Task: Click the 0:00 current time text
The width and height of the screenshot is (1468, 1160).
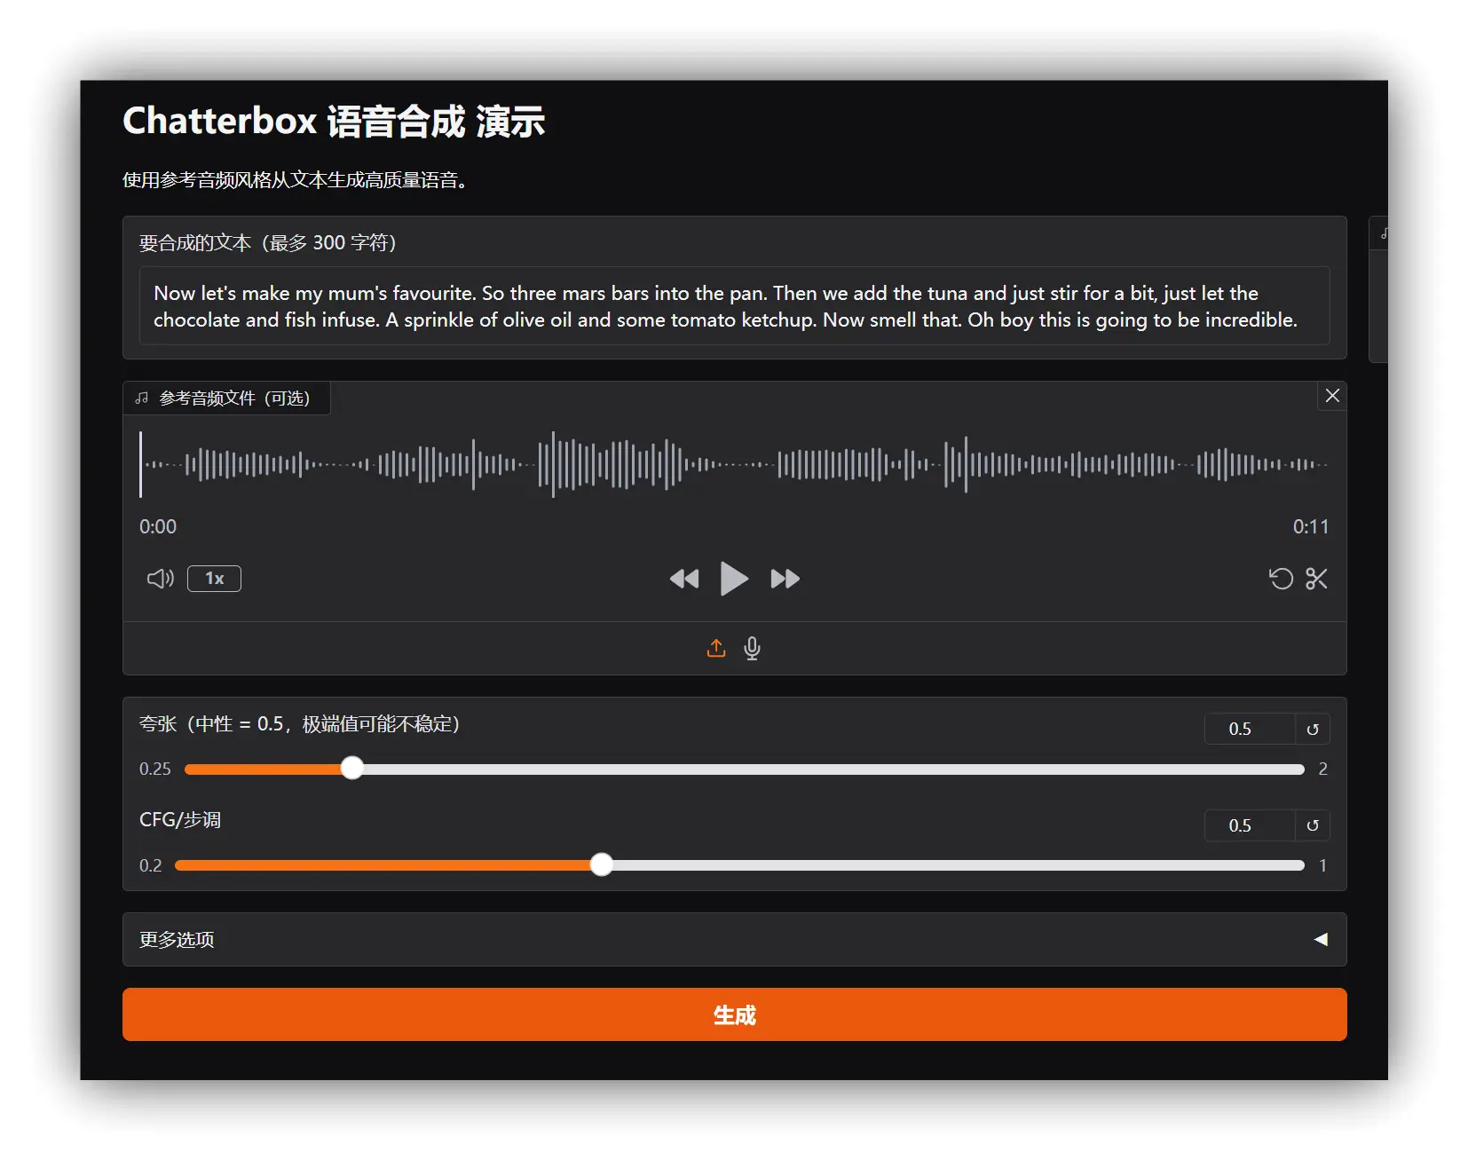Action: [x=158, y=526]
